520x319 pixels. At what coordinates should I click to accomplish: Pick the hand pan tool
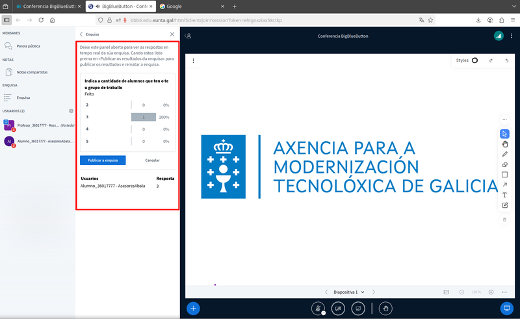coord(505,144)
